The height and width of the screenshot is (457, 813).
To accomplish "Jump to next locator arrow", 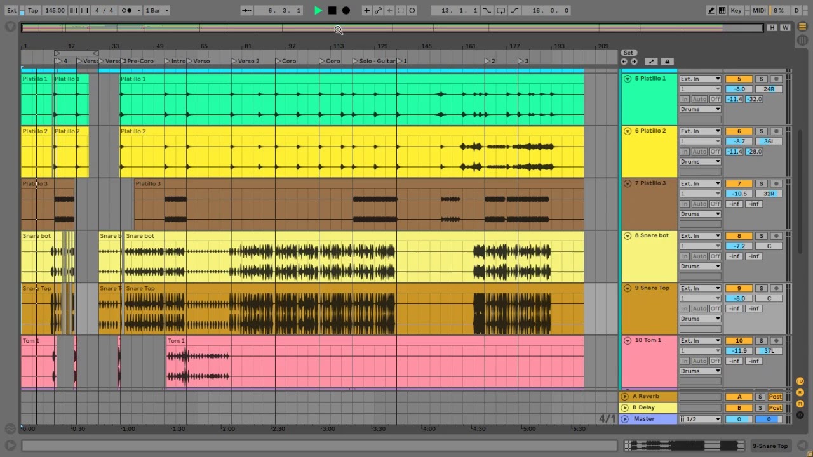I will click(x=633, y=62).
